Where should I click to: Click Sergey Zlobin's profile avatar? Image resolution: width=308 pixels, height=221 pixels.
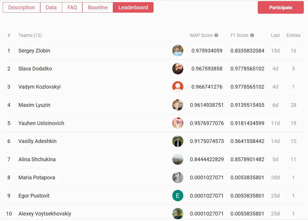tap(178, 50)
